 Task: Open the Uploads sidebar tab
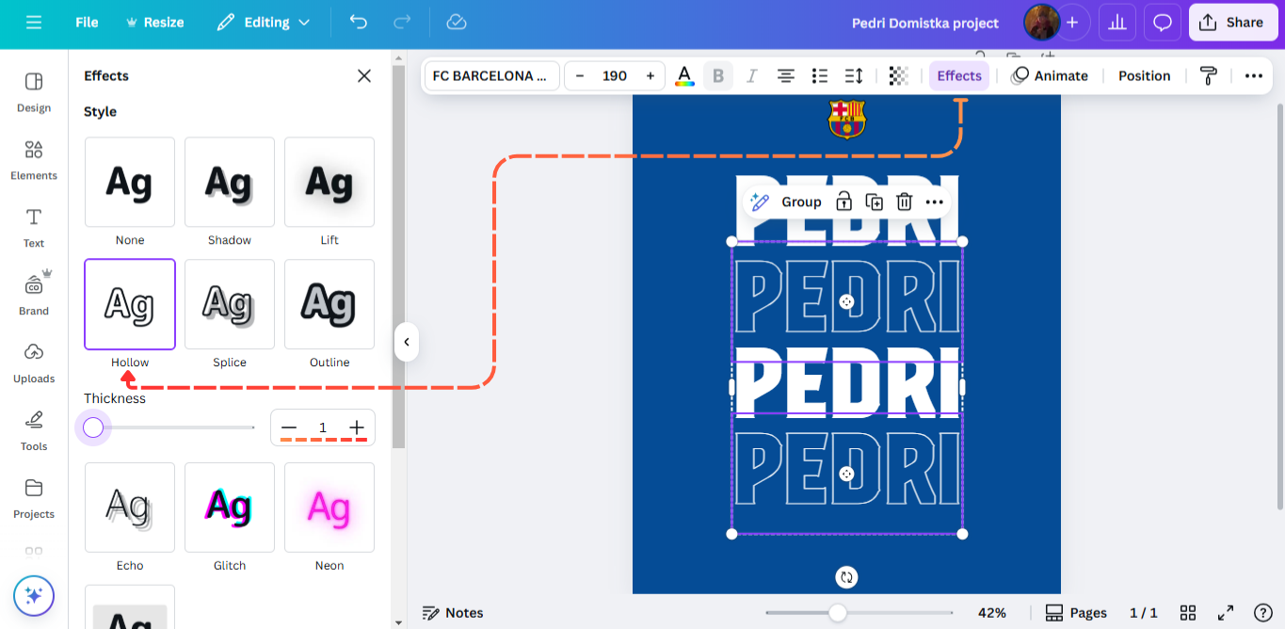coord(34,363)
